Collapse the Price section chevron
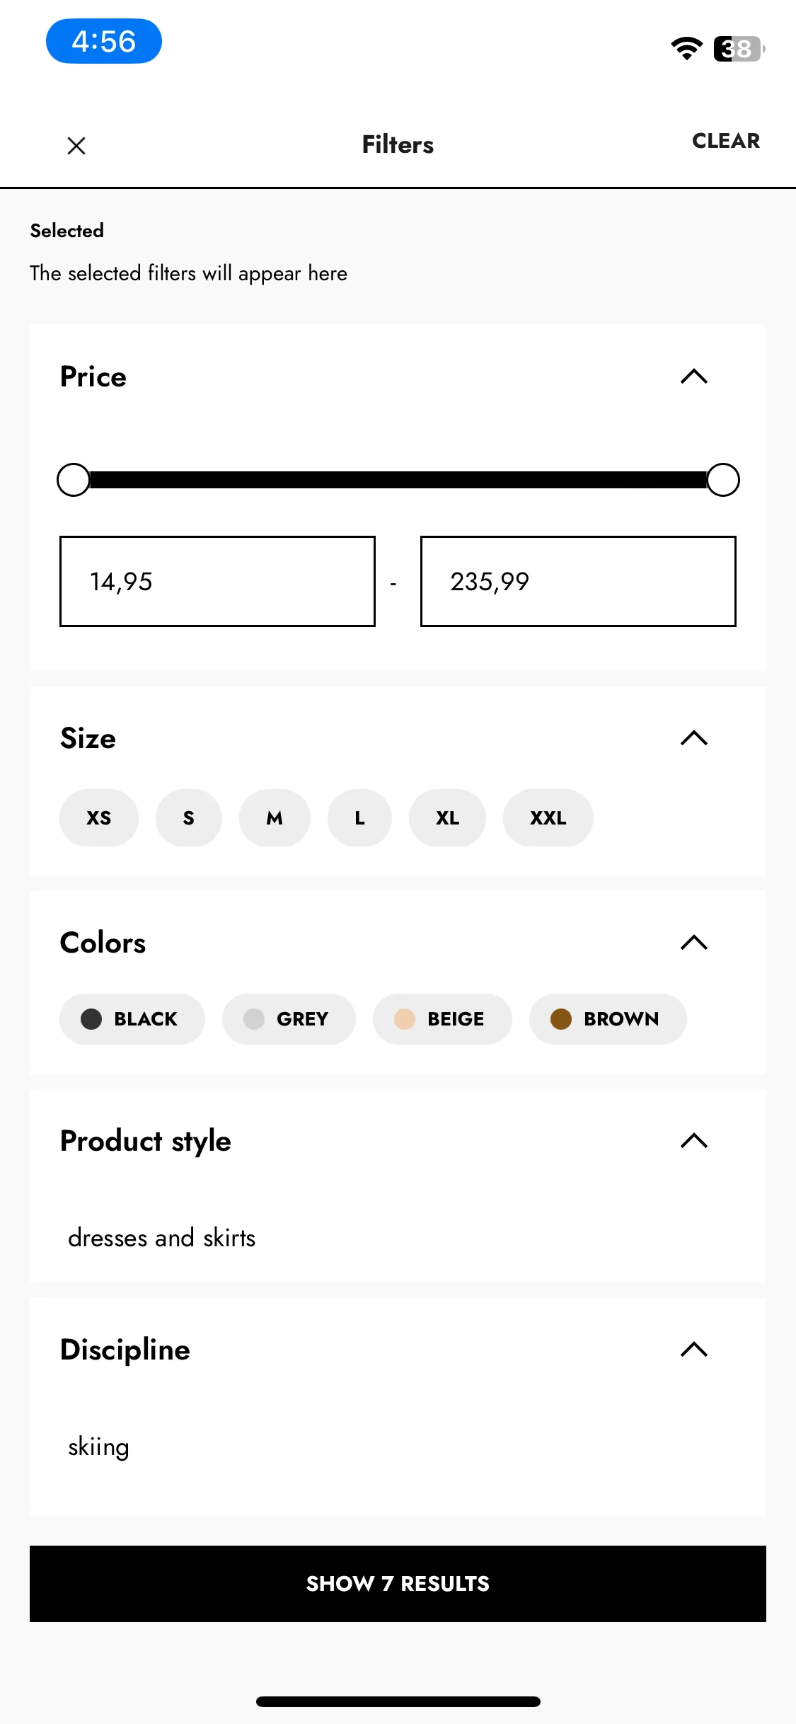The height and width of the screenshot is (1724, 796). [x=694, y=377]
